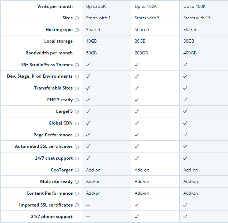
Task: Click Content Performance Add-on in 400K column
Action: pos(190,193)
